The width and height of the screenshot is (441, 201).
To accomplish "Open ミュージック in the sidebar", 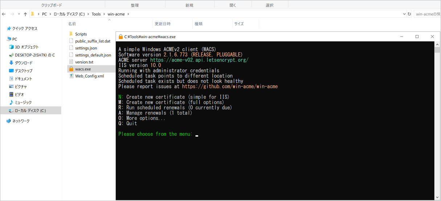I will (23, 103).
